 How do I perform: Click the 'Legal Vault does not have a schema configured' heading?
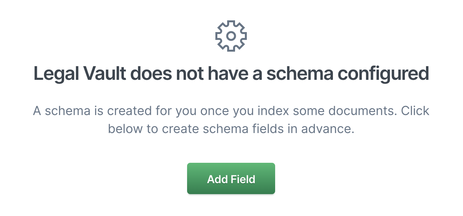(x=231, y=74)
